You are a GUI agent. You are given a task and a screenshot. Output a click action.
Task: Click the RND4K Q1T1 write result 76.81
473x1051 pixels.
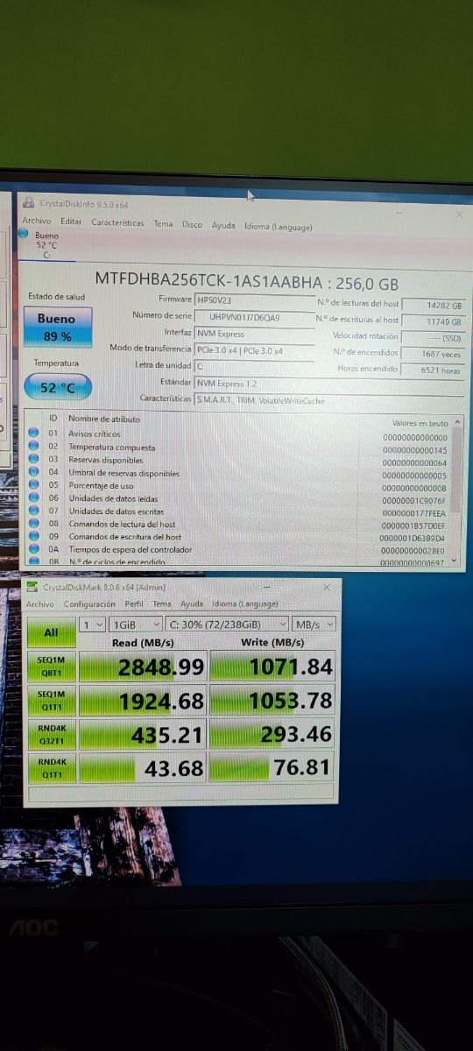(272, 769)
